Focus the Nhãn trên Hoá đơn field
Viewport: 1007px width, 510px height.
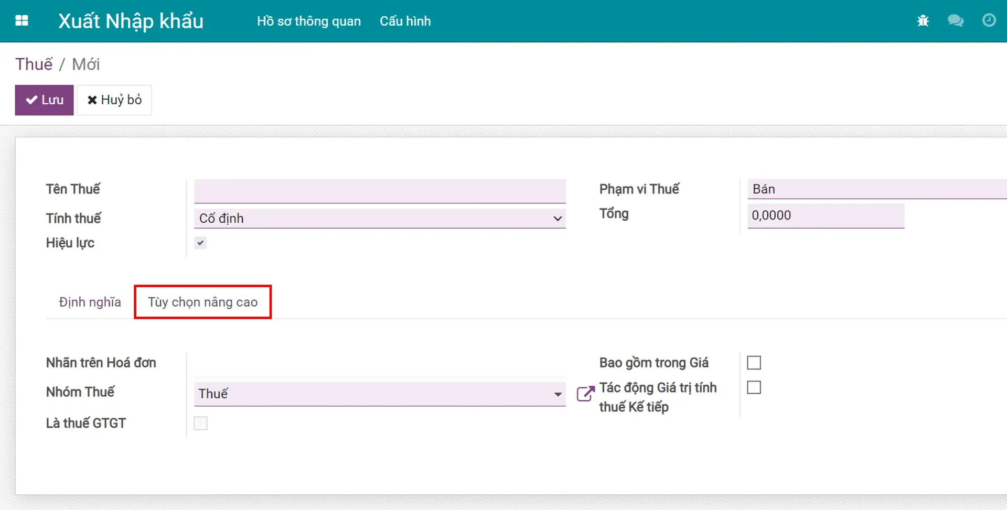pos(380,364)
